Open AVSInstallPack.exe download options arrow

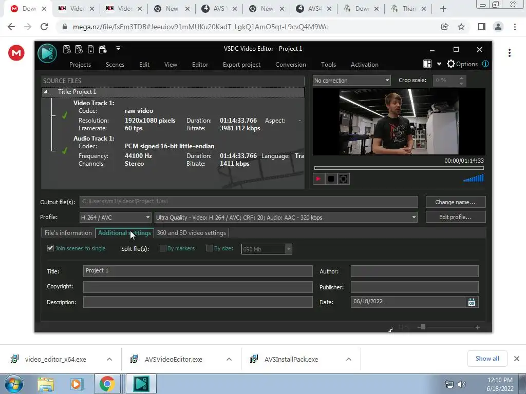click(x=349, y=359)
